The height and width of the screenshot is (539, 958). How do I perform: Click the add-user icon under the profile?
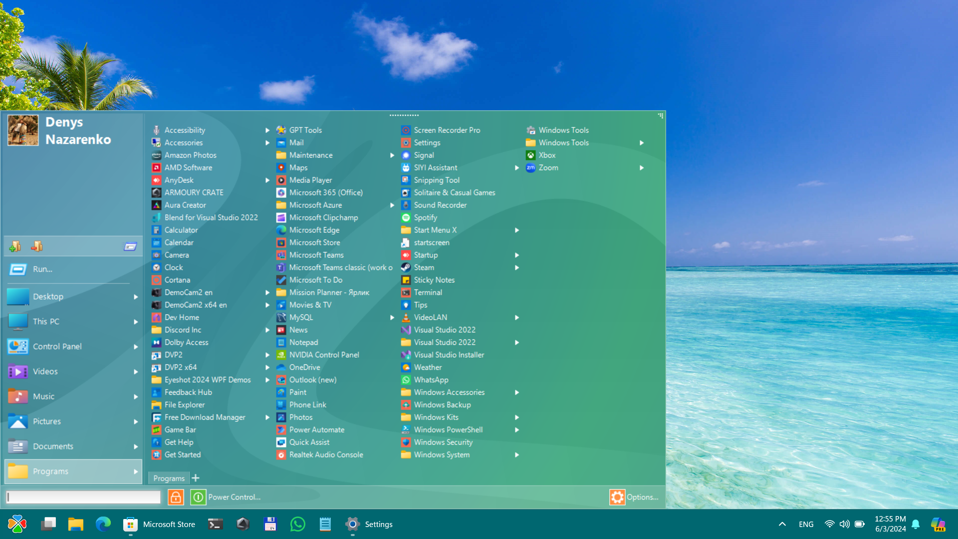(x=15, y=247)
